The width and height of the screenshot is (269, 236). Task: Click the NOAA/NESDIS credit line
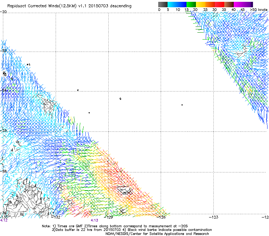click(157, 234)
